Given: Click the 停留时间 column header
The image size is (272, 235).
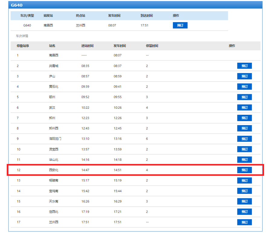Looking at the screenshot, I should [152, 46].
